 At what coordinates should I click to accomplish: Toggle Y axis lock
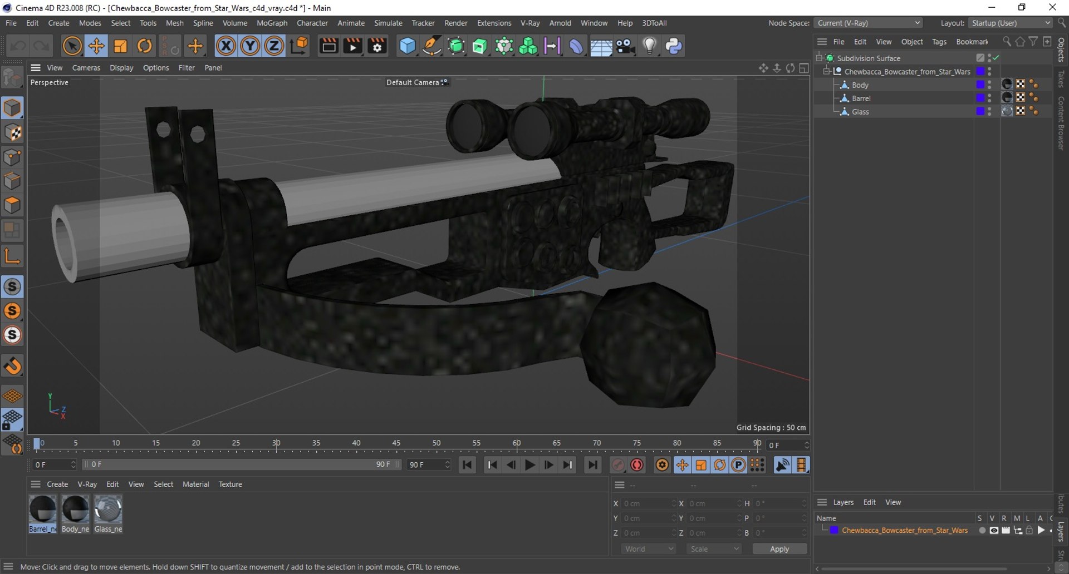(250, 46)
